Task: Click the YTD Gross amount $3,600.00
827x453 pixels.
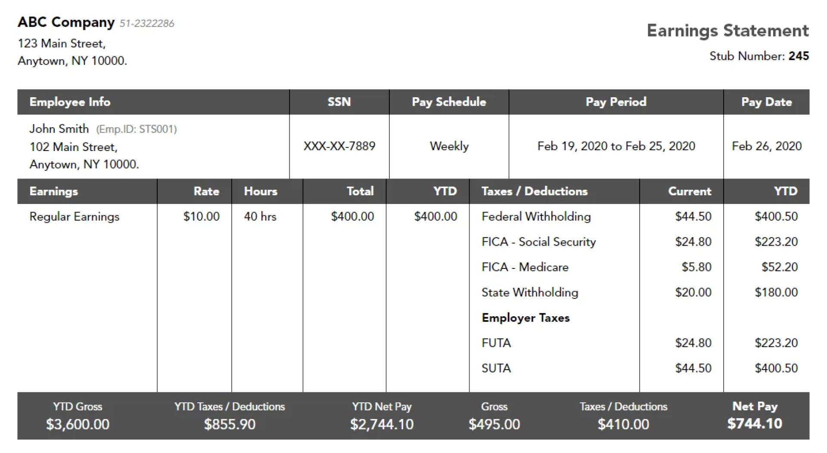Action: 78,425
